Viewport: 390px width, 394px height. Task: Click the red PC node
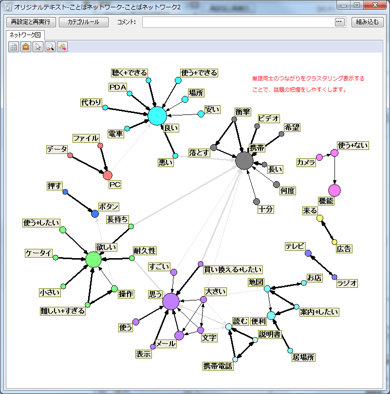pos(107,174)
